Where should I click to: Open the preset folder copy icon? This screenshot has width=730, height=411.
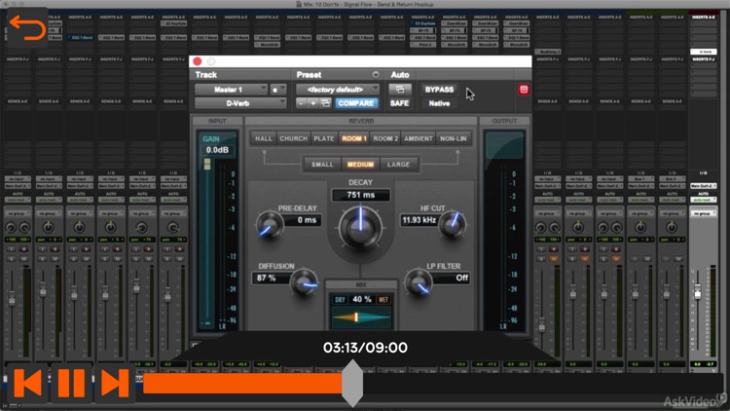point(325,103)
